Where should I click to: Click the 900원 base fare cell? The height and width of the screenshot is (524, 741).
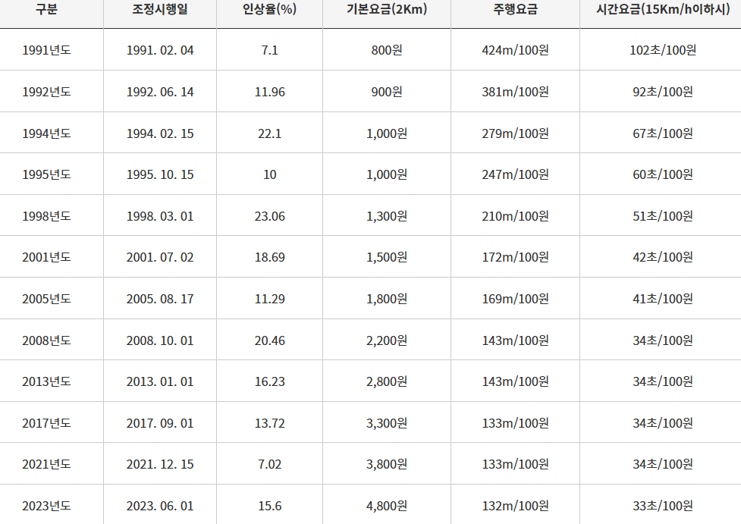387,92
